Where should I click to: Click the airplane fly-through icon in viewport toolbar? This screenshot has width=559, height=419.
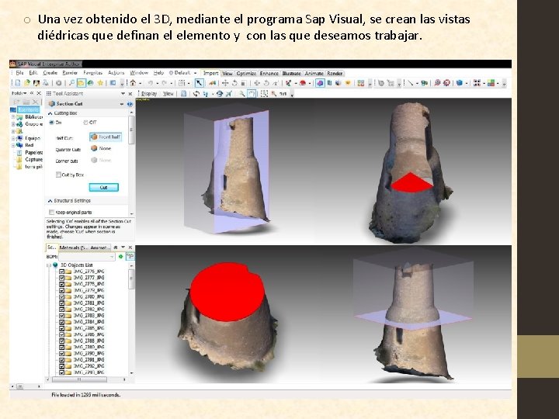[228, 94]
